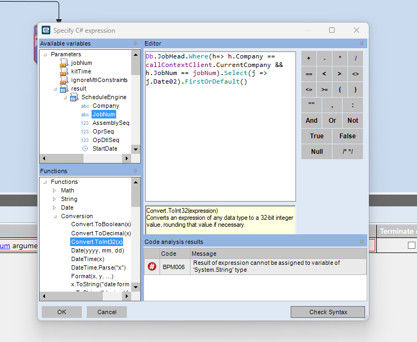Pin the Functions panel
Screen dimensions: 417x342
click(135, 171)
